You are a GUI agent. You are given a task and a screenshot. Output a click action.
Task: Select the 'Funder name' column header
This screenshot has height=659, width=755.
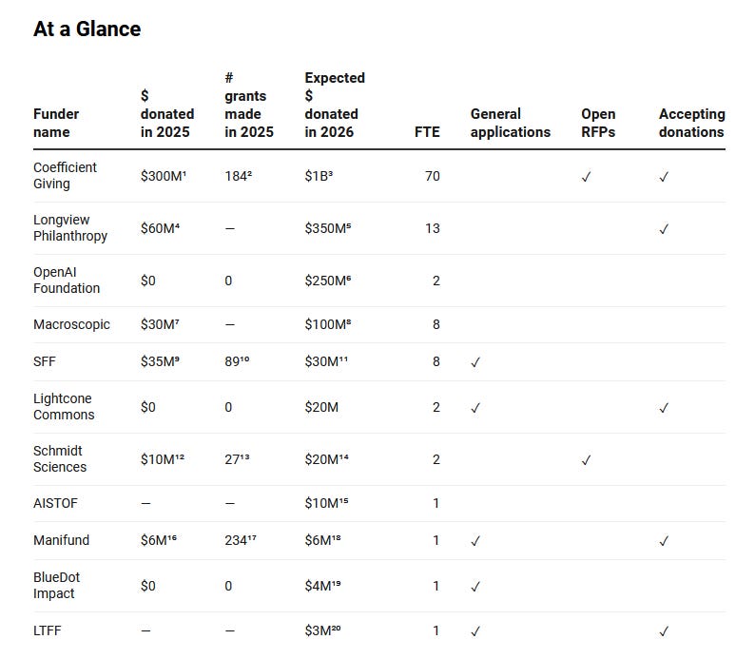click(x=56, y=123)
